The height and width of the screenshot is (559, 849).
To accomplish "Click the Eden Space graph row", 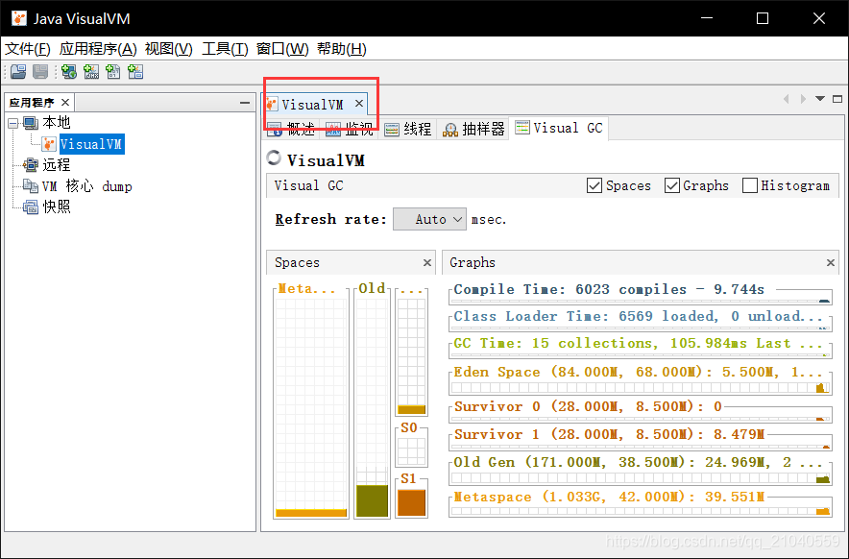I will click(x=641, y=380).
